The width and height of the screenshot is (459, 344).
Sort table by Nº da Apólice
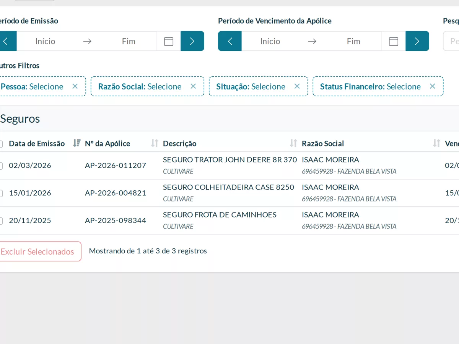click(x=155, y=143)
